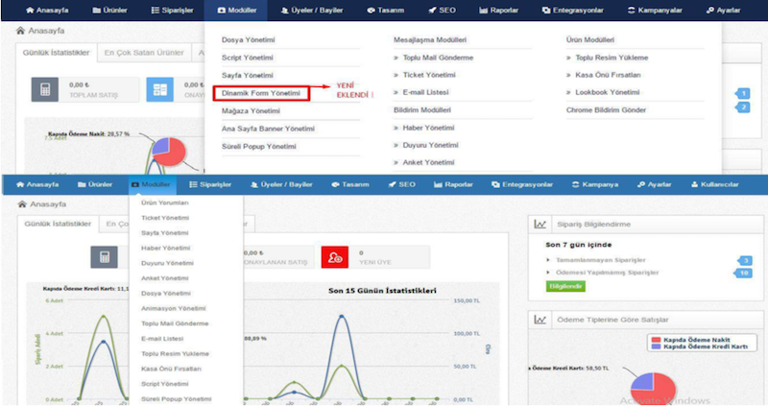Click chart icon in Ödeme Tiplerine Göre Satışlar header
Viewport: 768px width, 406px height.
[540, 320]
